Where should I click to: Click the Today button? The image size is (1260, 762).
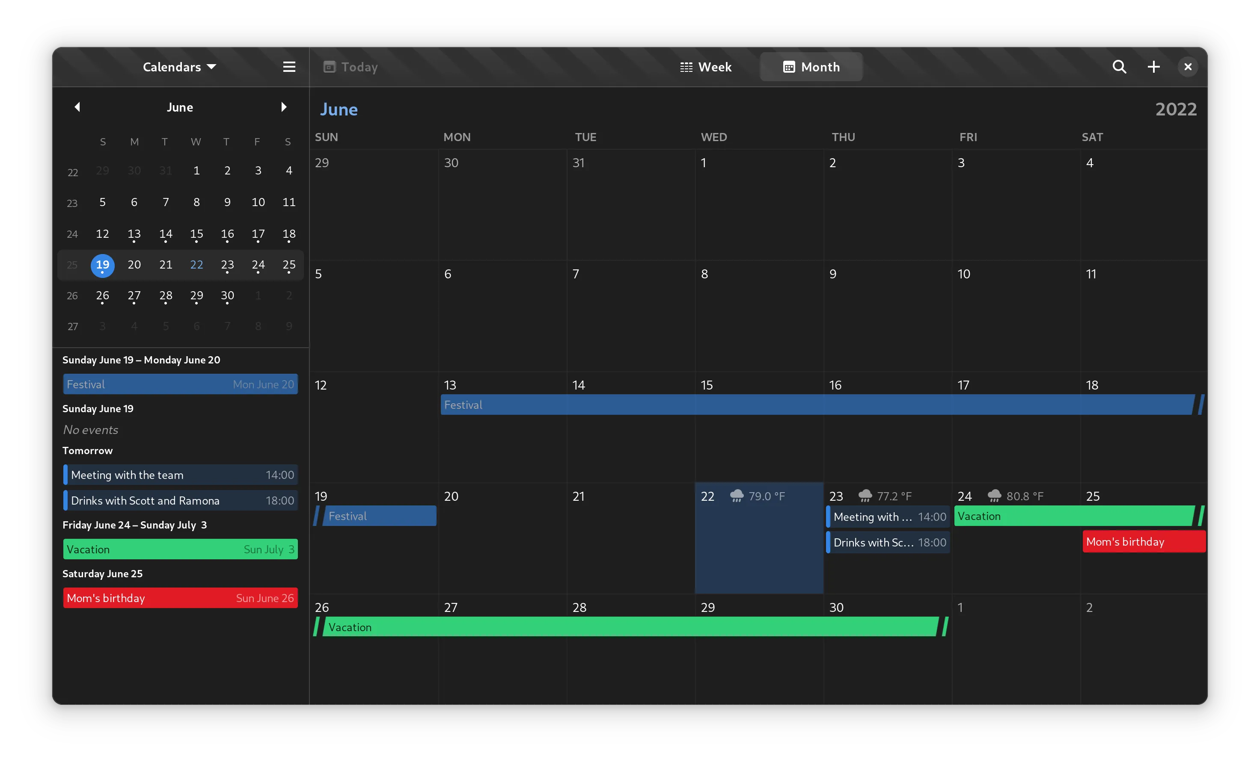(351, 67)
